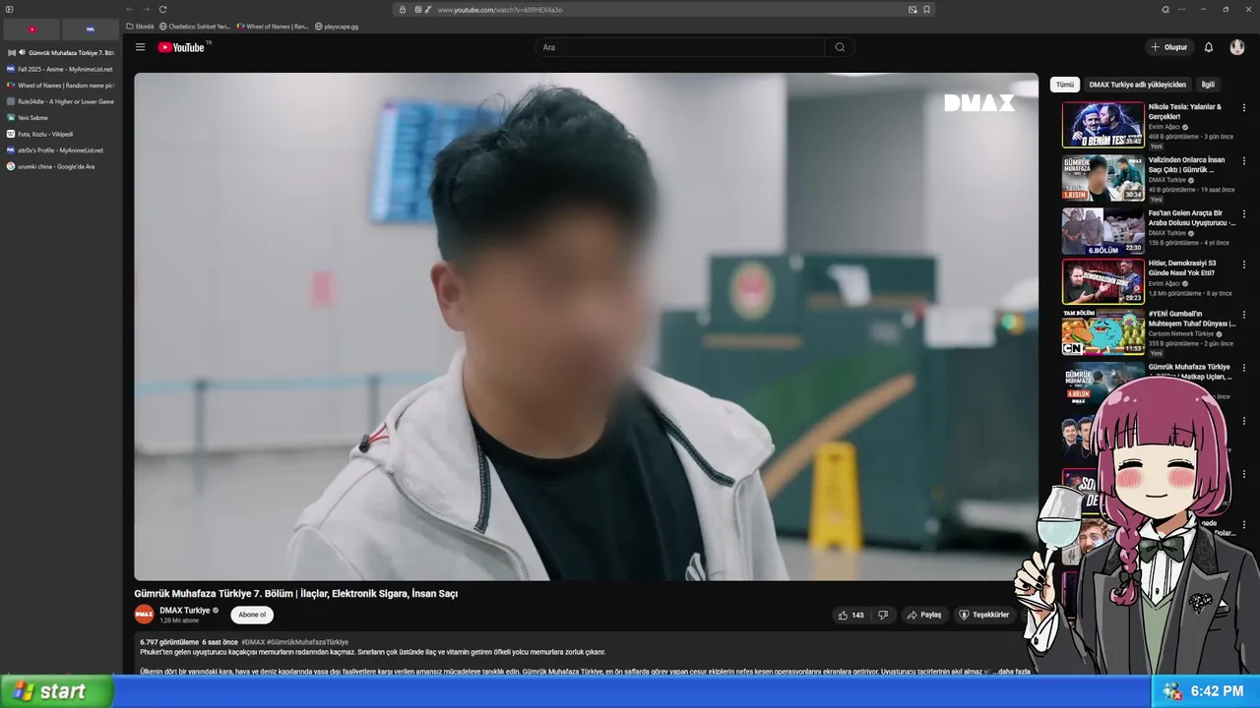Focus the 'Ara' search field
1260x708 pixels.
680,47
